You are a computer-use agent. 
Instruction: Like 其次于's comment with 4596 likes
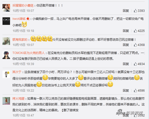[x=139, y=90]
